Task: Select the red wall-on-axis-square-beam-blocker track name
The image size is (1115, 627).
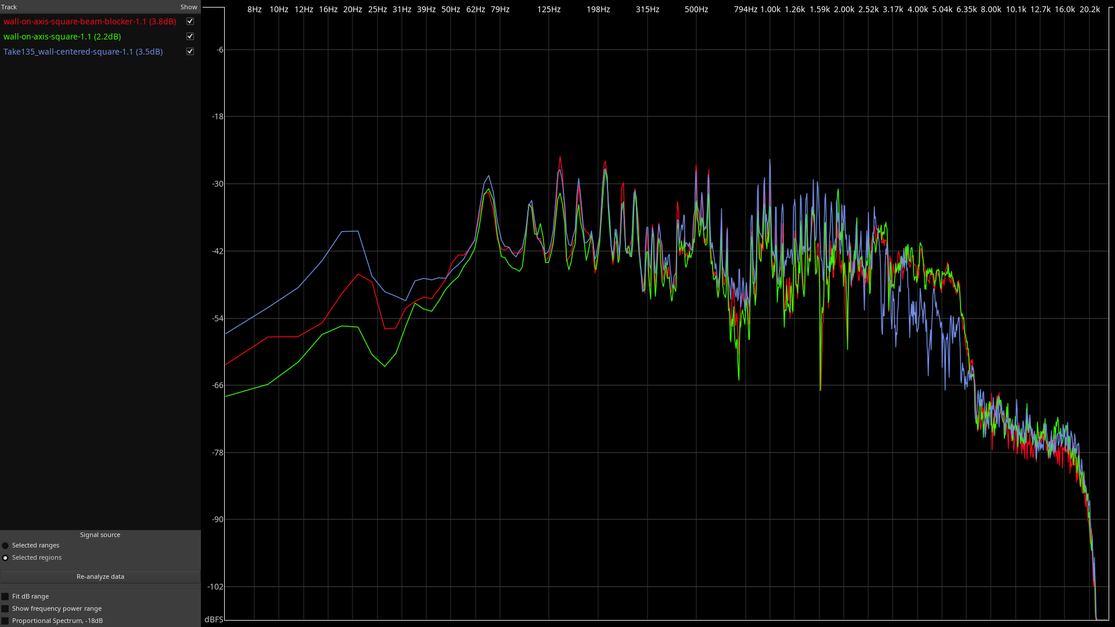Action: pos(89,21)
